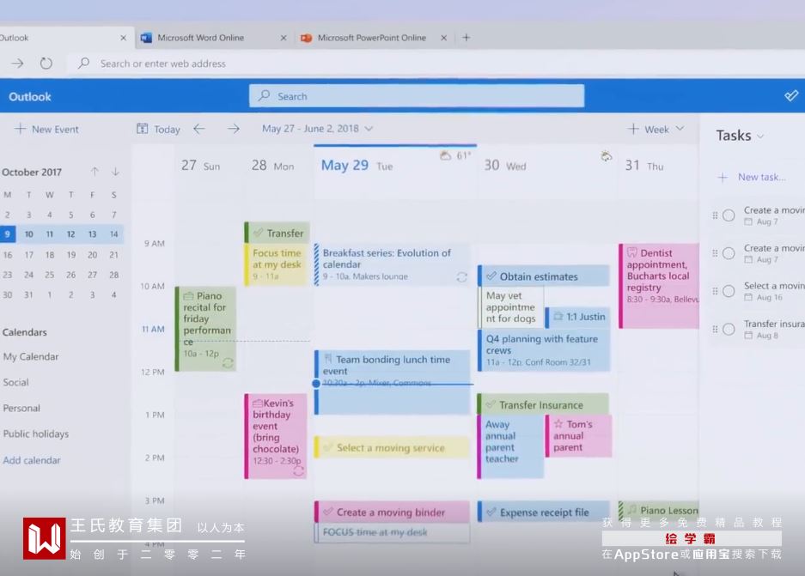Expand the May 27 - June 2, 2018 date dropdown
Image resolution: width=805 pixels, height=576 pixels.
click(x=369, y=129)
